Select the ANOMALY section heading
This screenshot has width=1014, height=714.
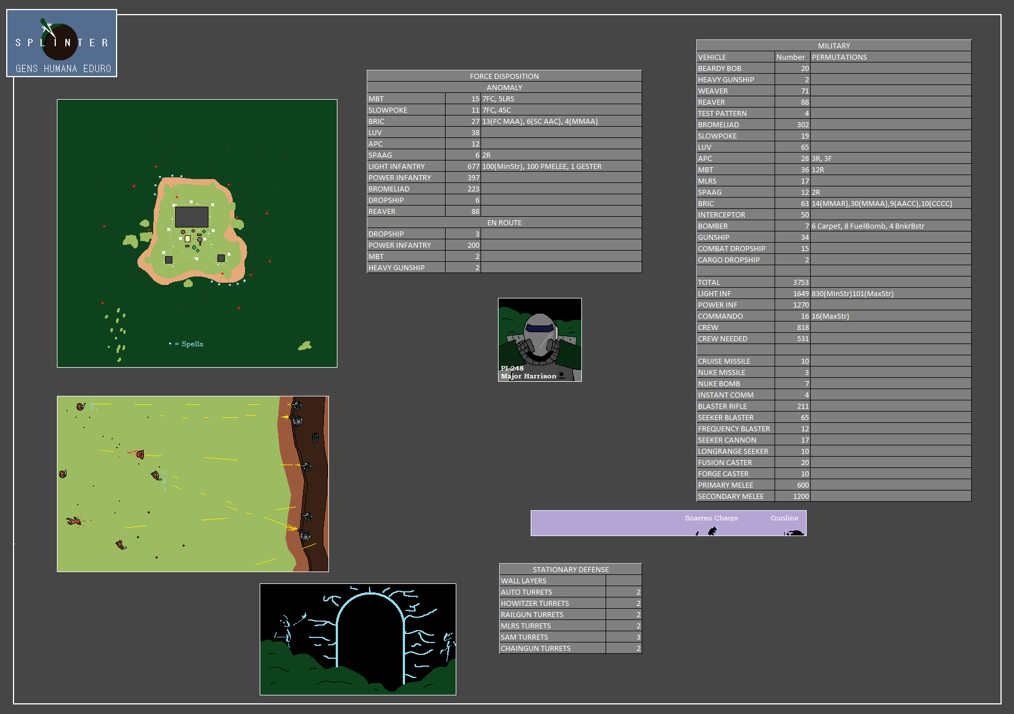[x=504, y=87]
